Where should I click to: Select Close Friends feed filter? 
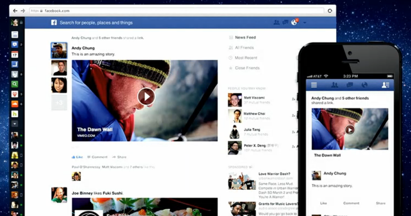pyautogui.click(x=247, y=68)
